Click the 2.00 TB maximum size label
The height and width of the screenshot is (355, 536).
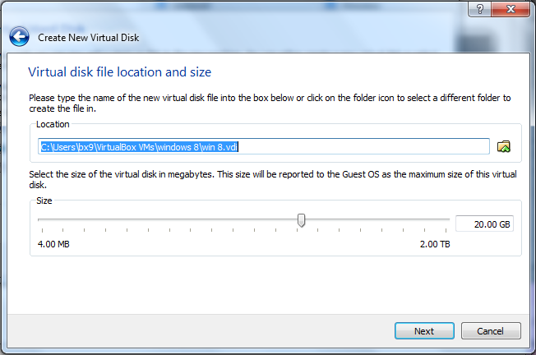point(435,244)
